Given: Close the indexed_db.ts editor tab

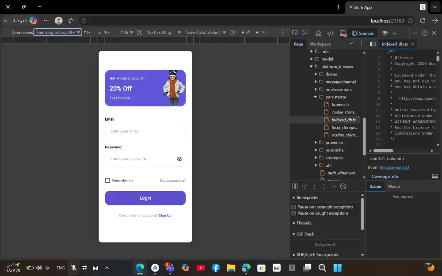Looking at the screenshot, I should 413,44.
